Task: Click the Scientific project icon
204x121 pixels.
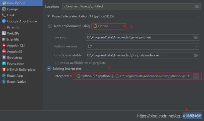Action: point(3,39)
